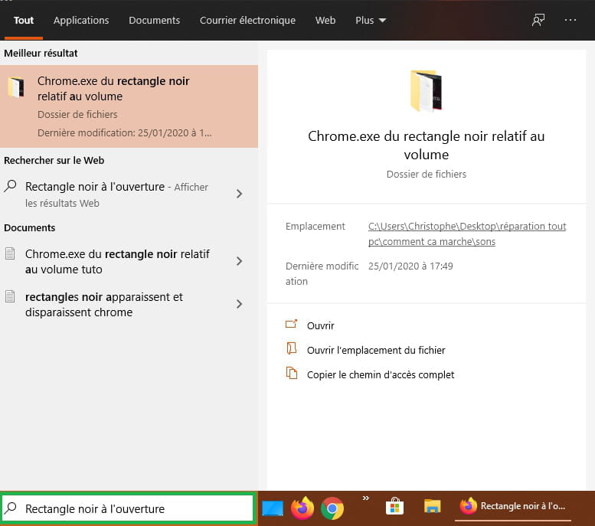Image resolution: width=595 pixels, height=526 pixels.
Task: Click Dossier de fichiers label in preview pane
Action: point(426,175)
